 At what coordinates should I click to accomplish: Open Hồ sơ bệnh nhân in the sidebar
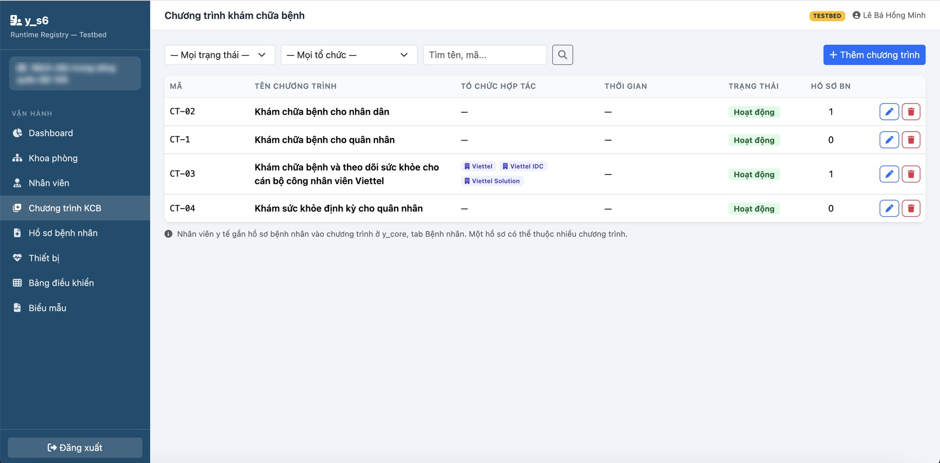(75, 233)
